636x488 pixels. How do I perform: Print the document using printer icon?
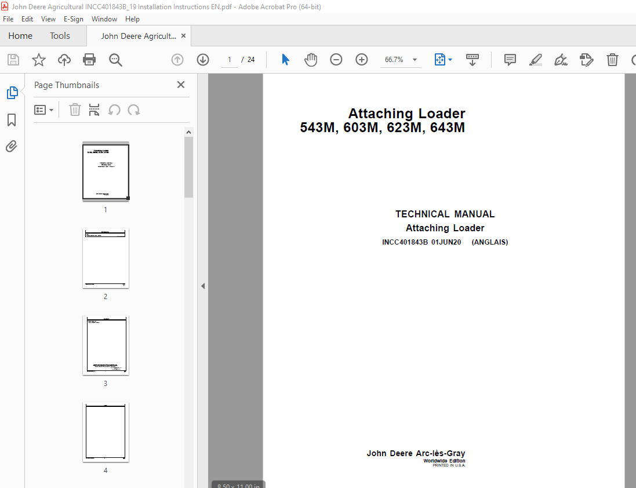click(x=89, y=60)
